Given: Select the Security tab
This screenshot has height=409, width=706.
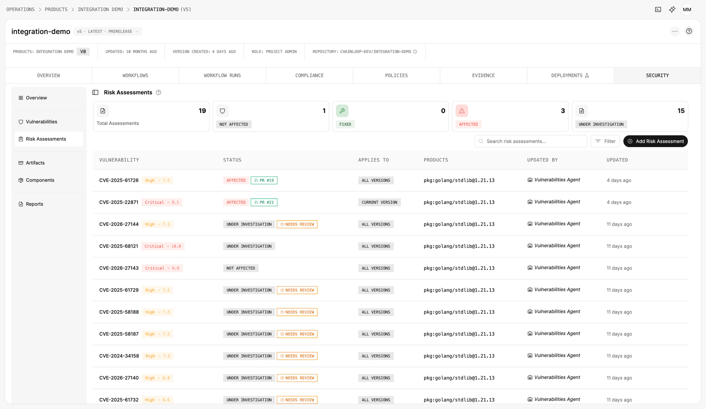Looking at the screenshot, I should (657, 76).
